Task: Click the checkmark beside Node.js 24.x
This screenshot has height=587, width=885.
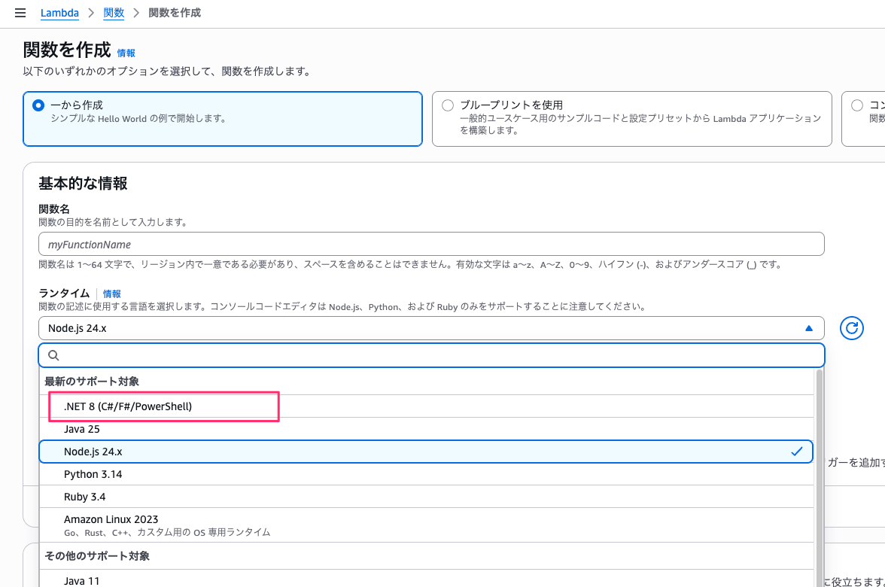Action: pyautogui.click(x=797, y=452)
